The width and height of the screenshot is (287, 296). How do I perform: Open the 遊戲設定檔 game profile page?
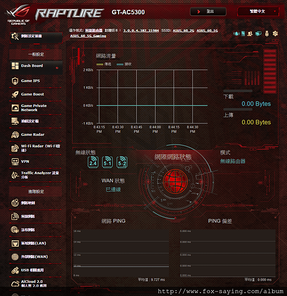point(36,121)
